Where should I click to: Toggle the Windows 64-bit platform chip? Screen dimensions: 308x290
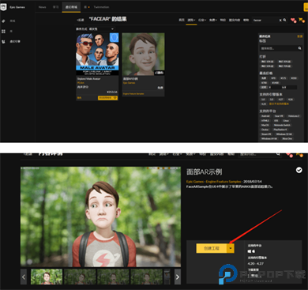coord(269,138)
